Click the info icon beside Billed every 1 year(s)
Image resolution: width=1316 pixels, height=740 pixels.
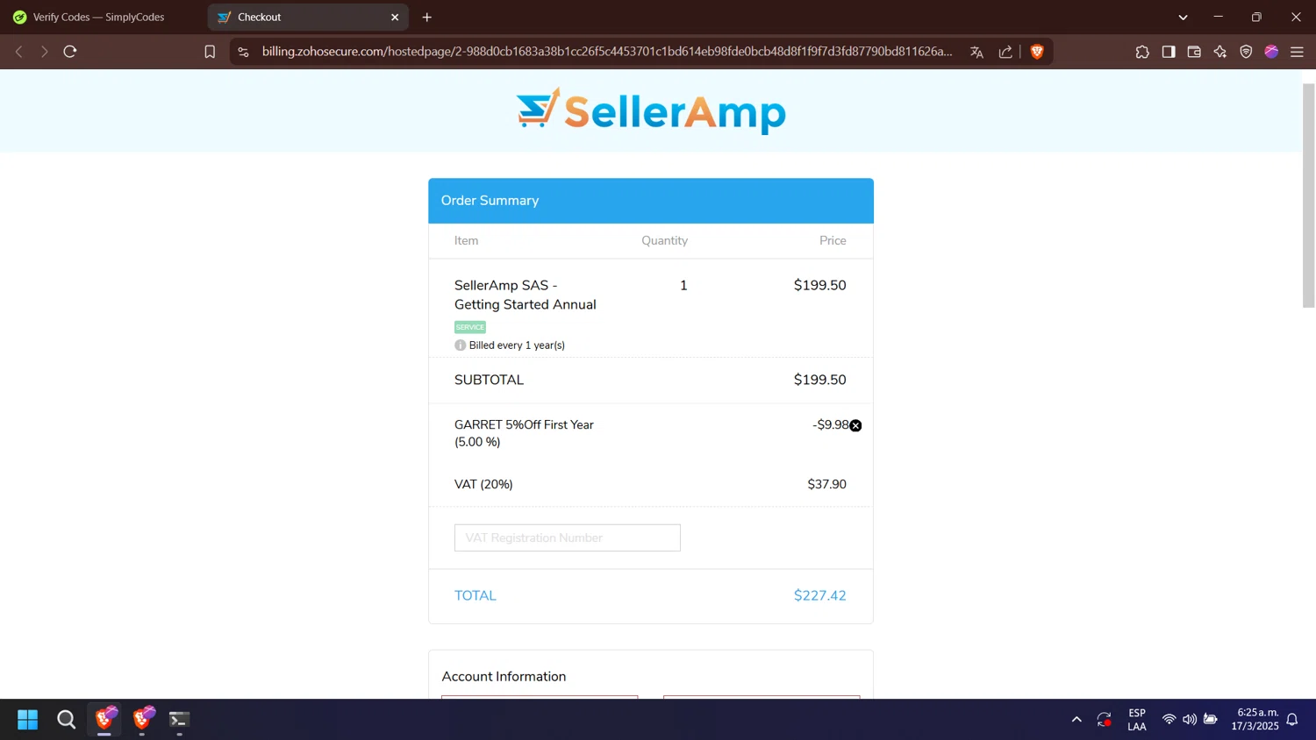point(460,345)
